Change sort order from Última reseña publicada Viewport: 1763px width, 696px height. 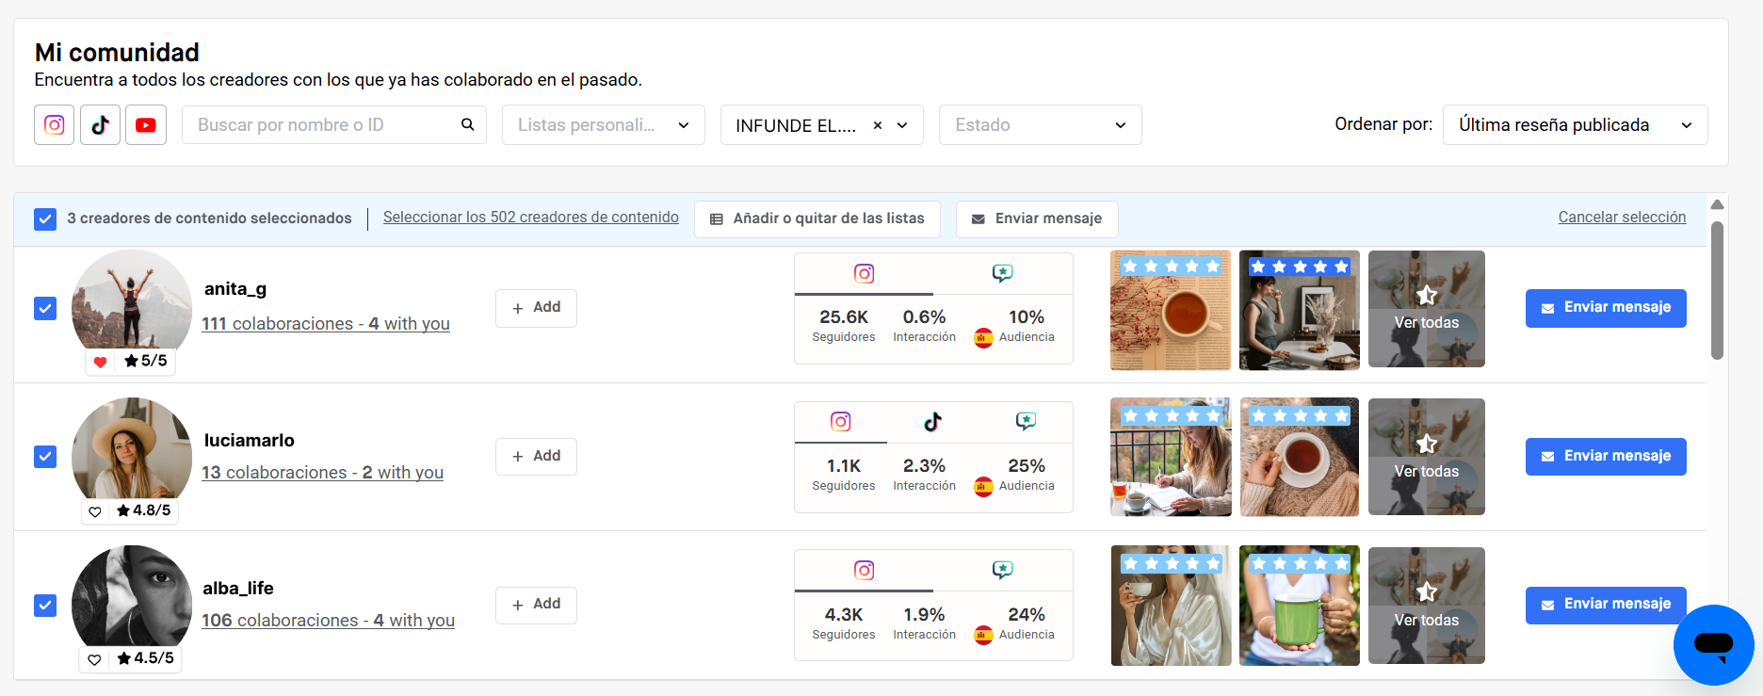[x=1576, y=124]
